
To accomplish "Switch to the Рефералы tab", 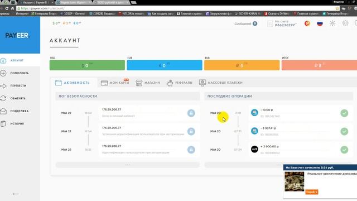I will (180, 83).
